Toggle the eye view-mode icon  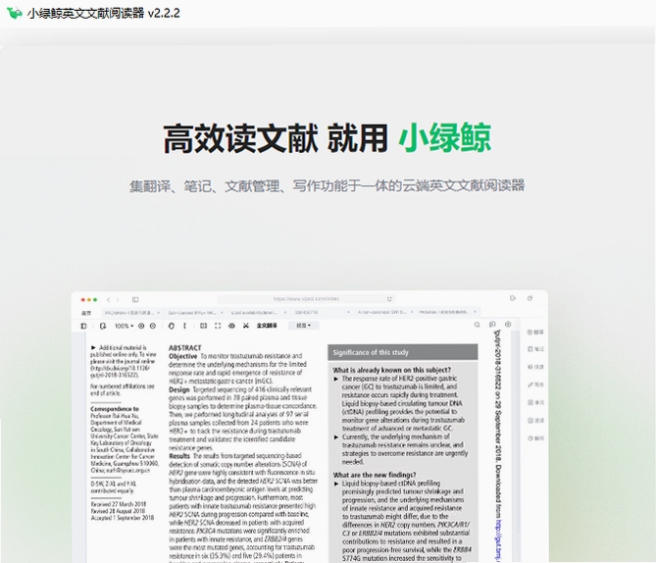231,326
